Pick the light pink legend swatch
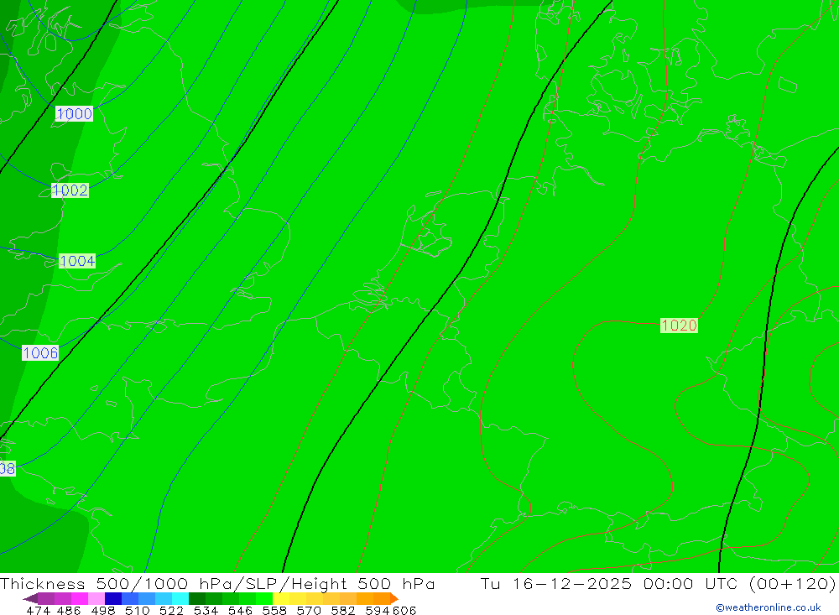This screenshot has height=615, width=839. point(96,598)
